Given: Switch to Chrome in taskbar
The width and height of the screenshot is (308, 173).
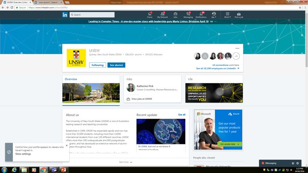Looking at the screenshot, I should (x=43, y=170).
